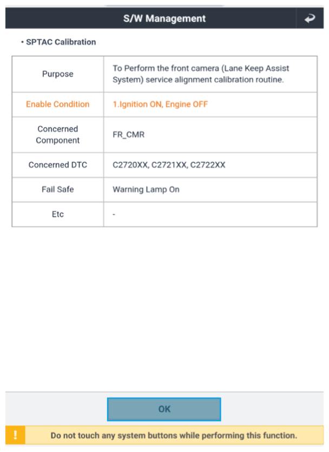Click the Ignition ON, Engine OFF condition
This screenshot has height=452, width=329.
tap(160, 104)
